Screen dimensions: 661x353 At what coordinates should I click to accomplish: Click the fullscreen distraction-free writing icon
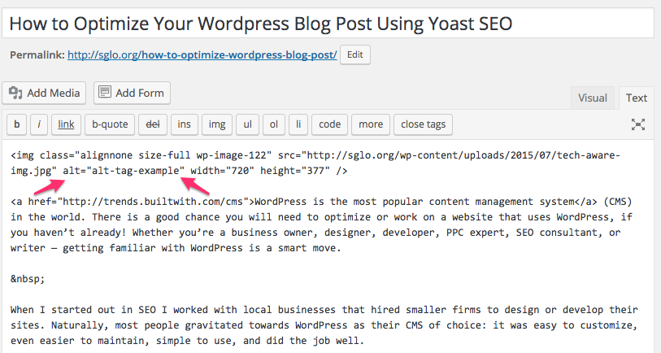coord(637,124)
